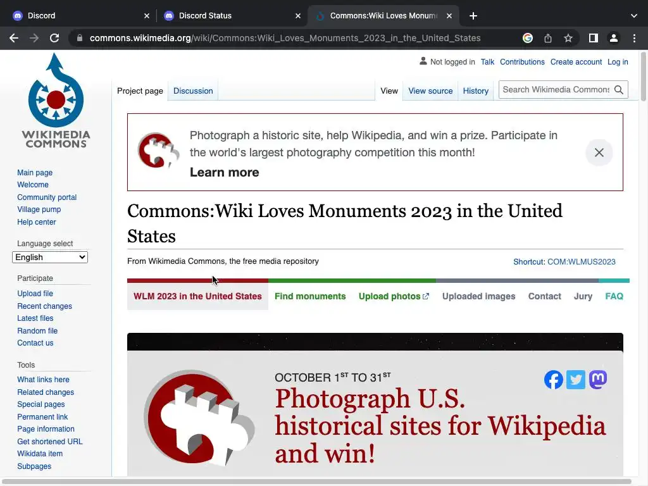Open the Mastodon share icon
This screenshot has width=648, height=486.
tap(598, 380)
